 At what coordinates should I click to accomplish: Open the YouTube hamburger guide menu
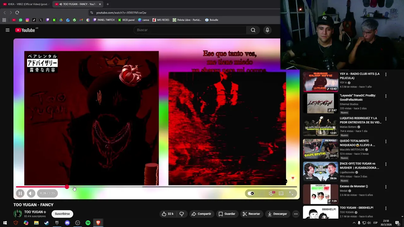[x=8, y=30]
